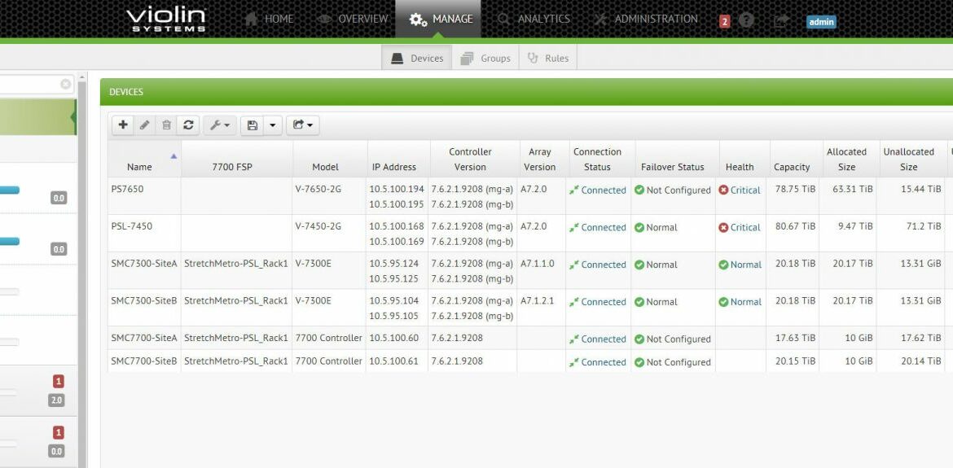Open Connected status link for PSL-7450

[x=604, y=227]
